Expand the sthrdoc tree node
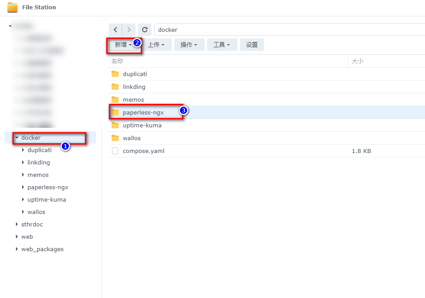The image size is (425, 298). click(x=17, y=224)
